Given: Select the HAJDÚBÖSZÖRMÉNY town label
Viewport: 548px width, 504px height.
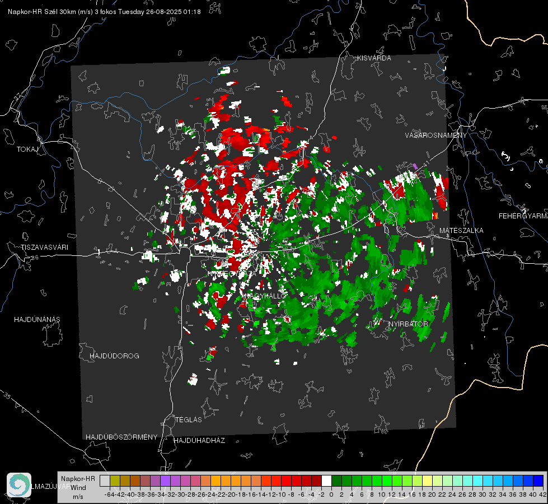Looking at the screenshot, I should [121, 437].
